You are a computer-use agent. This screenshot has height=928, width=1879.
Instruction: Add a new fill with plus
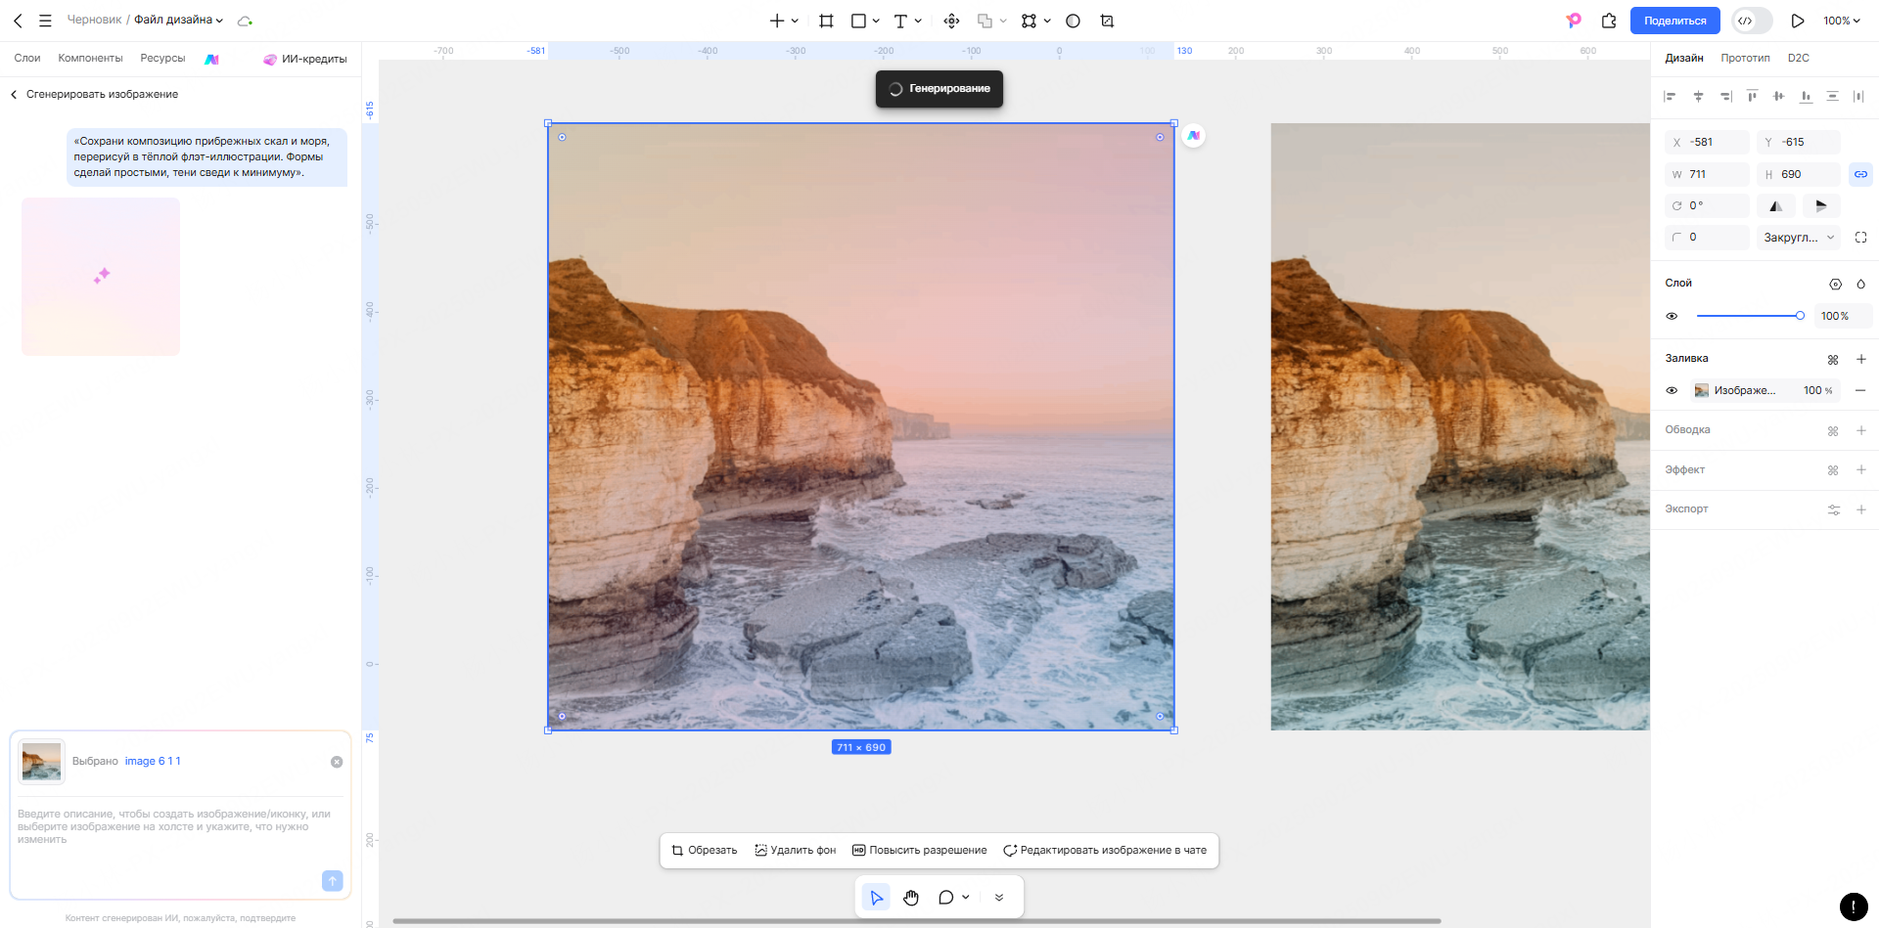pyautogui.click(x=1861, y=359)
